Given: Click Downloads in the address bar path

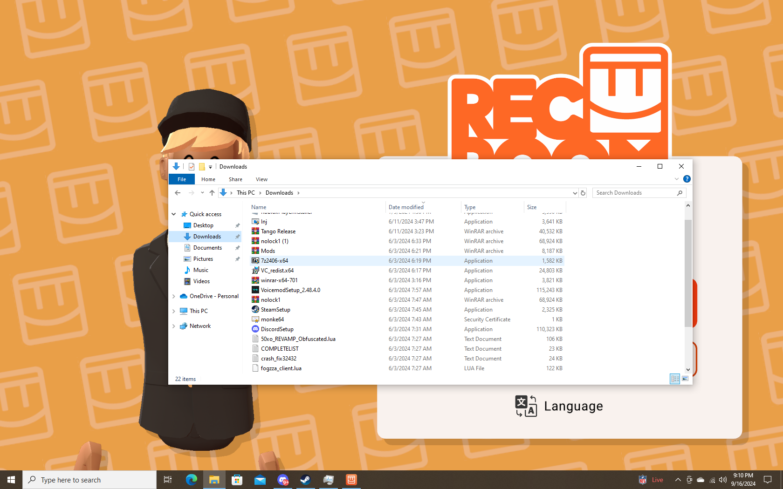Looking at the screenshot, I should (x=279, y=193).
